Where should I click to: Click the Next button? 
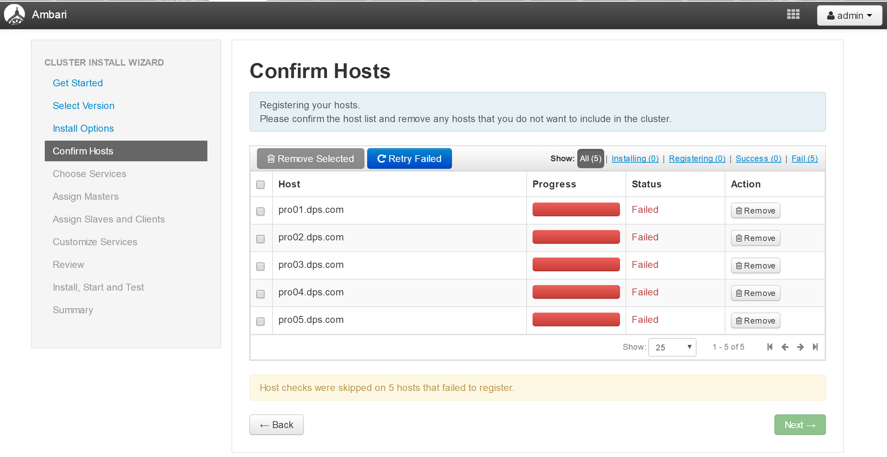pos(800,425)
